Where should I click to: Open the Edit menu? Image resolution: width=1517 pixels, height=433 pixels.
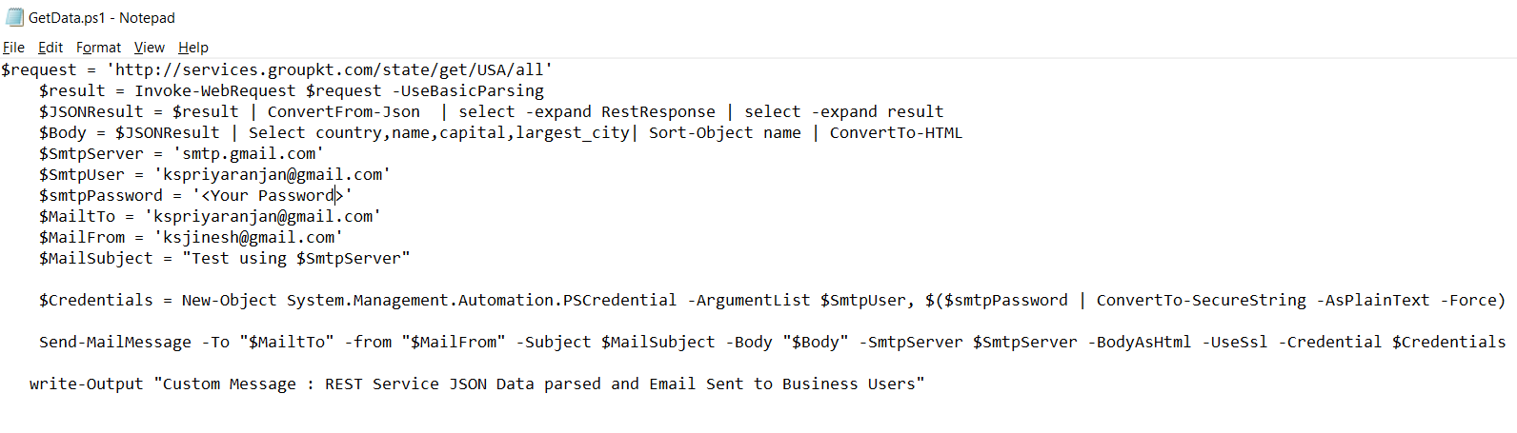[x=51, y=48]
